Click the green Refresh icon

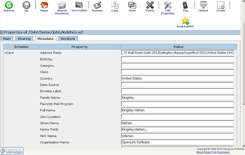pos(9,5)
